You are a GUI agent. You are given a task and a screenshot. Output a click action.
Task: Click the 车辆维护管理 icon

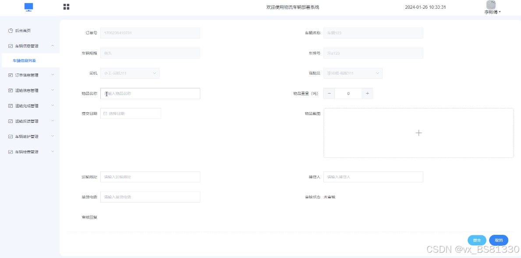[11, 136]
